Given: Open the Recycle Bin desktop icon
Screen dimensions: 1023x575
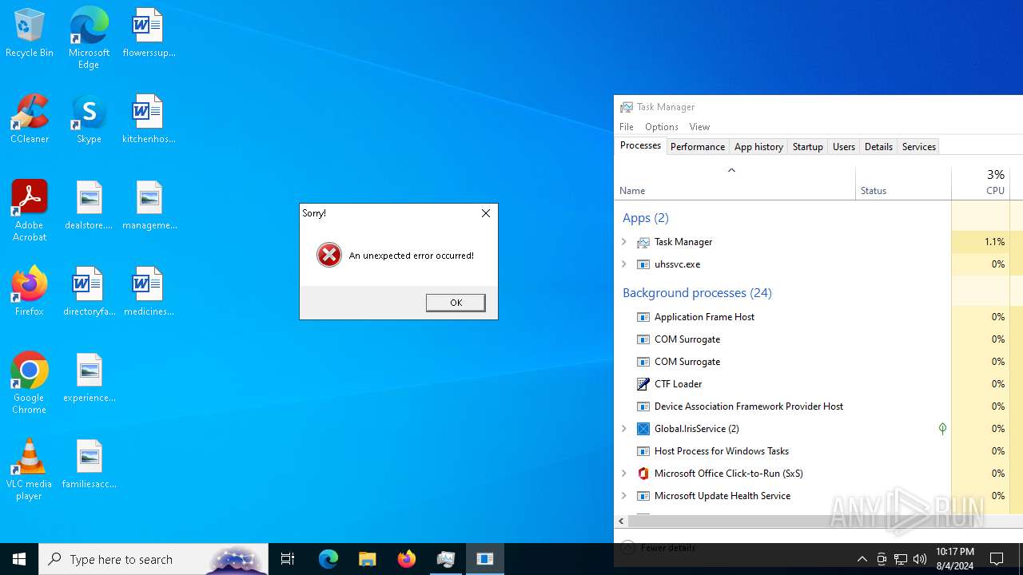Looking at the screenshot, I should (30, 33).
